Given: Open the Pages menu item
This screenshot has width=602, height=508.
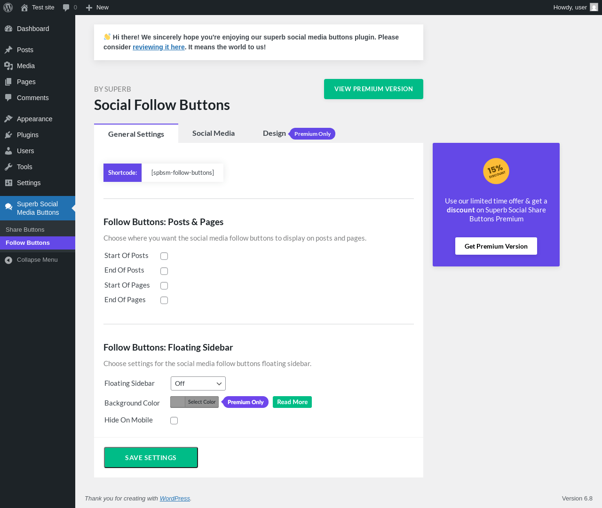Looking at the screenshot, I should 38,82.
